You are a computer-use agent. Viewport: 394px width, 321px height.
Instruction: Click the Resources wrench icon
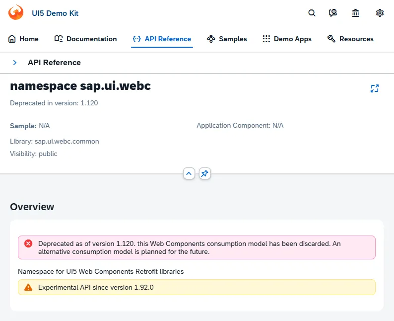coord(331,39)
